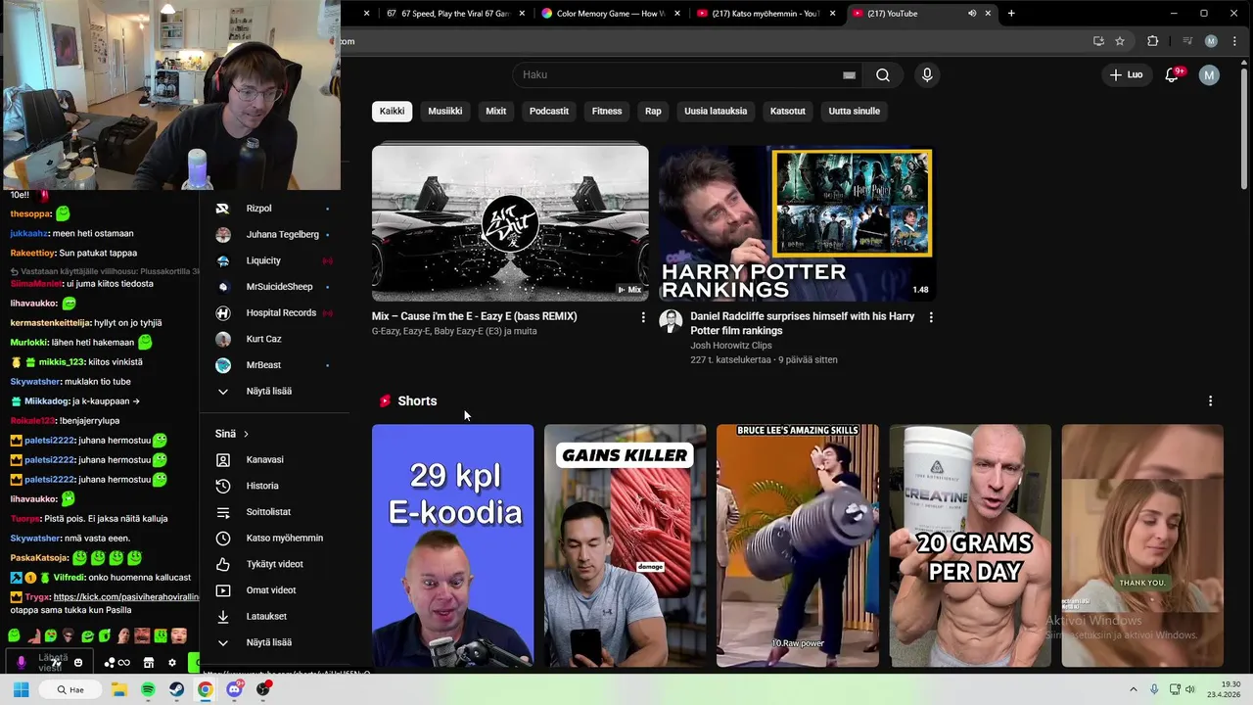Select the Podcastit filter chip

point(549,112)
